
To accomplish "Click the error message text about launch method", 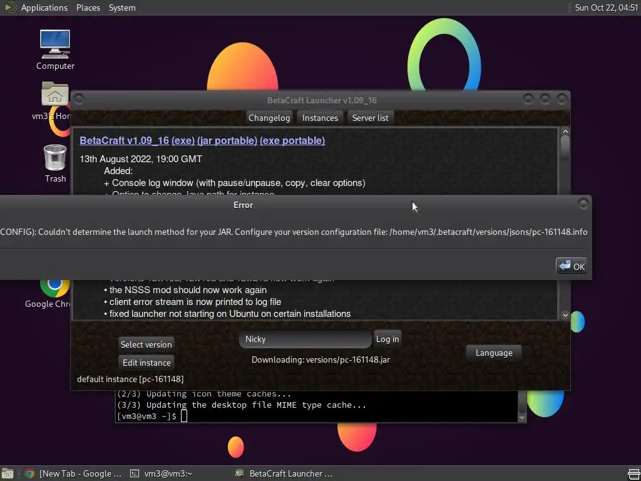I will [x=294, y=232].
